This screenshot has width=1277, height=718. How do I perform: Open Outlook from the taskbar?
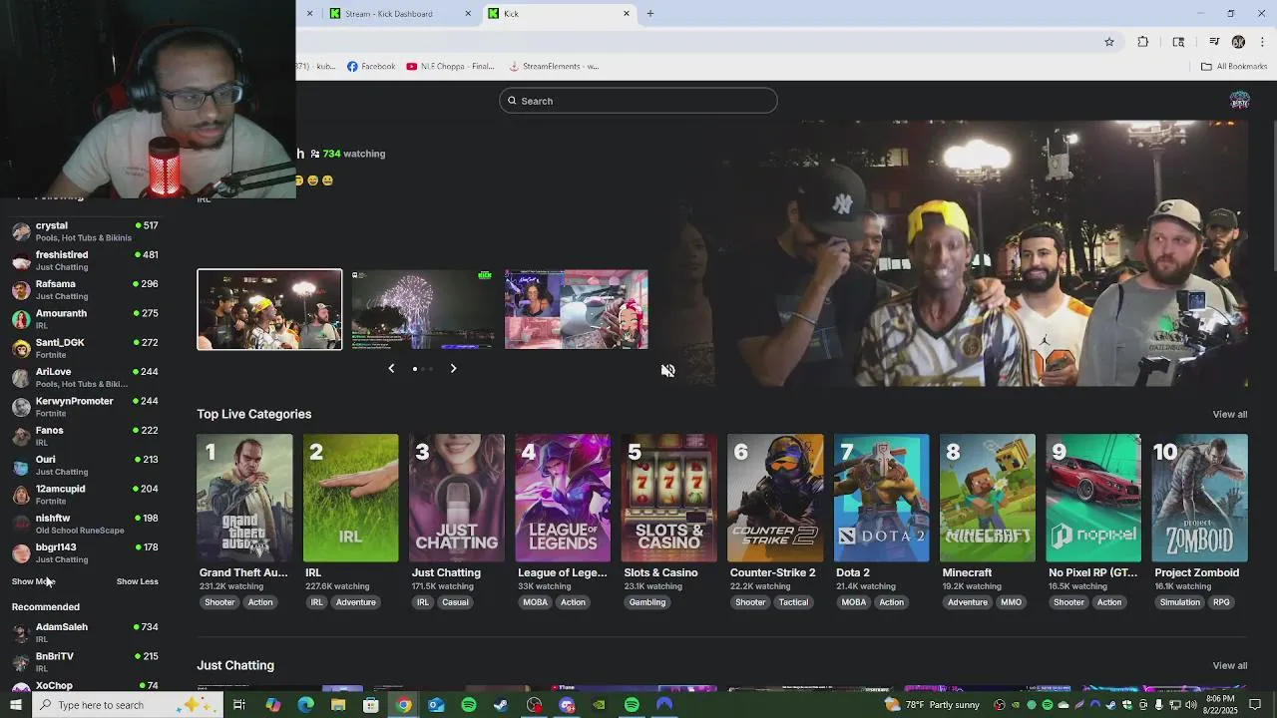coord(436,705)
